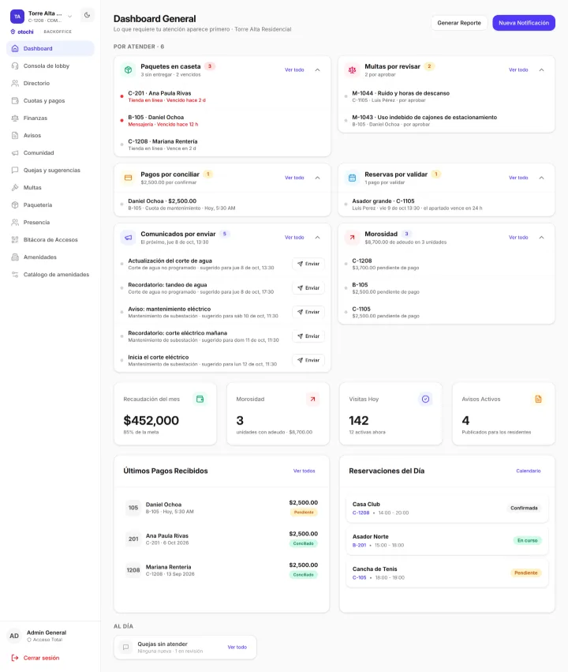
Task: Click Nueva Notificación button
Action: [x=524, y=23]
